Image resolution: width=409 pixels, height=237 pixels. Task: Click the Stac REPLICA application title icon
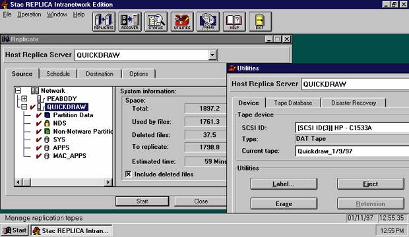pyautogui.click(x=5, y=4)
